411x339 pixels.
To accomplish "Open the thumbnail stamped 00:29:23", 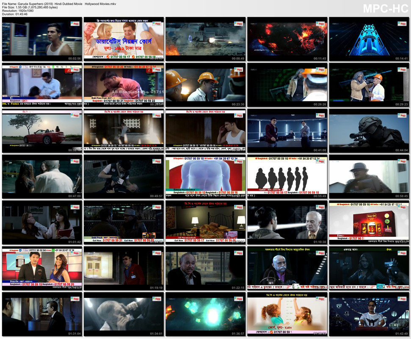I will coord(369,85).
